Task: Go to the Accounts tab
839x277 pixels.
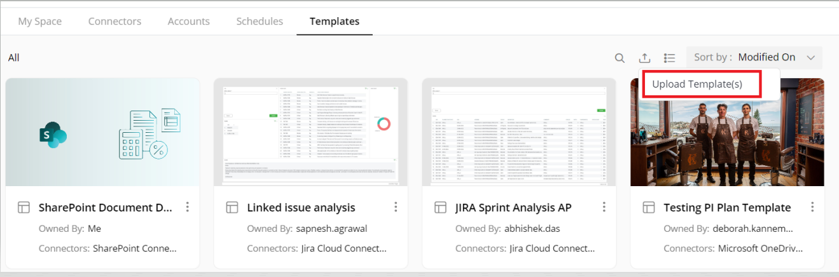Action: 188,21
